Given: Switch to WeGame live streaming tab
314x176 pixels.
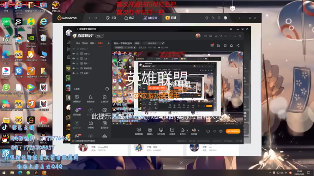Looking at the screenshot, I should [171, 18].
